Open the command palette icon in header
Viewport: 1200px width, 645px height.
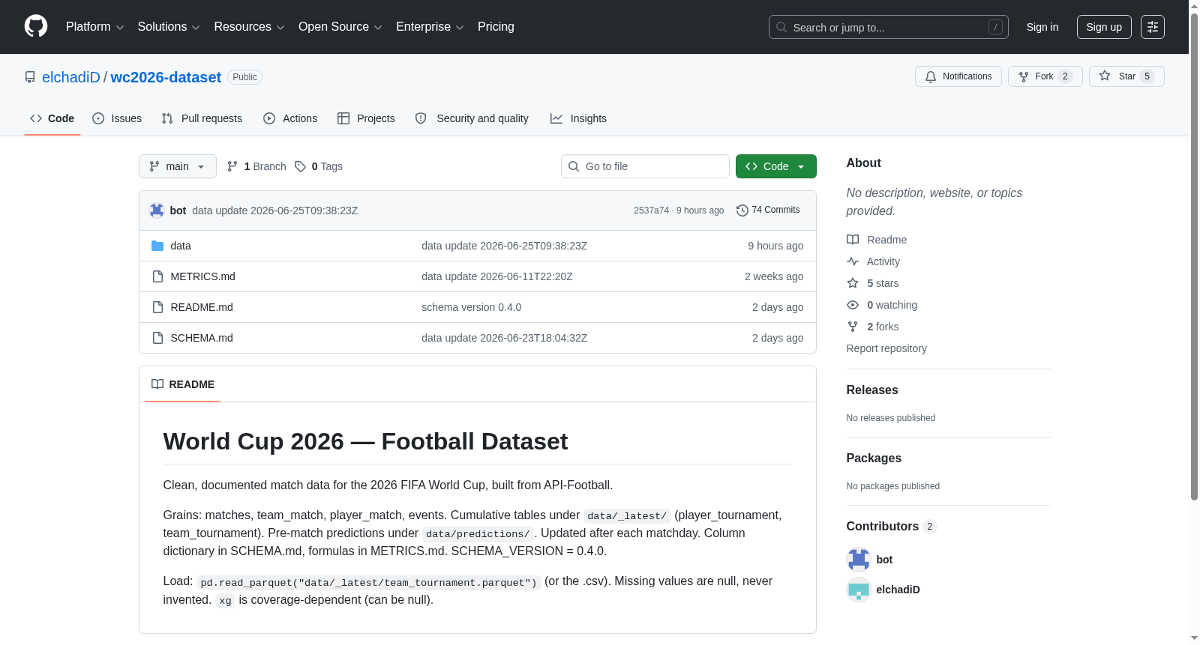pos(1152,27)
